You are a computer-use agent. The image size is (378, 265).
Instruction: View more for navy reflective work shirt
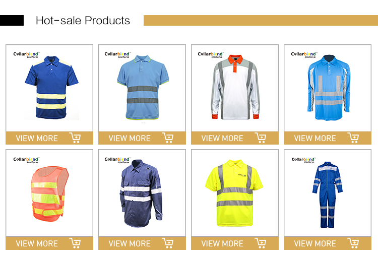130,243
